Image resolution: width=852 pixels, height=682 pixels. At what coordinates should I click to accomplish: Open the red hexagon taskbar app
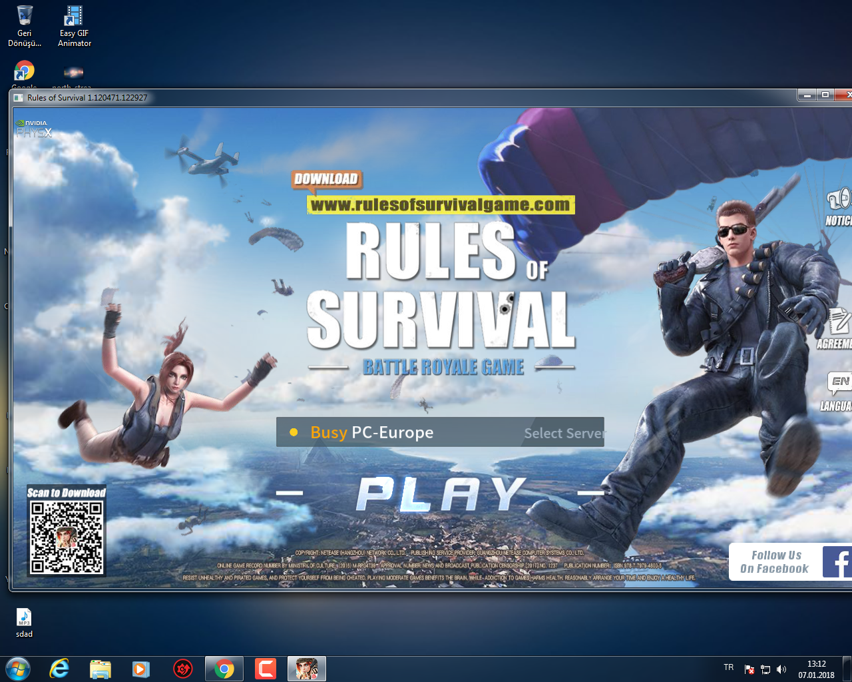pos(183,669)
